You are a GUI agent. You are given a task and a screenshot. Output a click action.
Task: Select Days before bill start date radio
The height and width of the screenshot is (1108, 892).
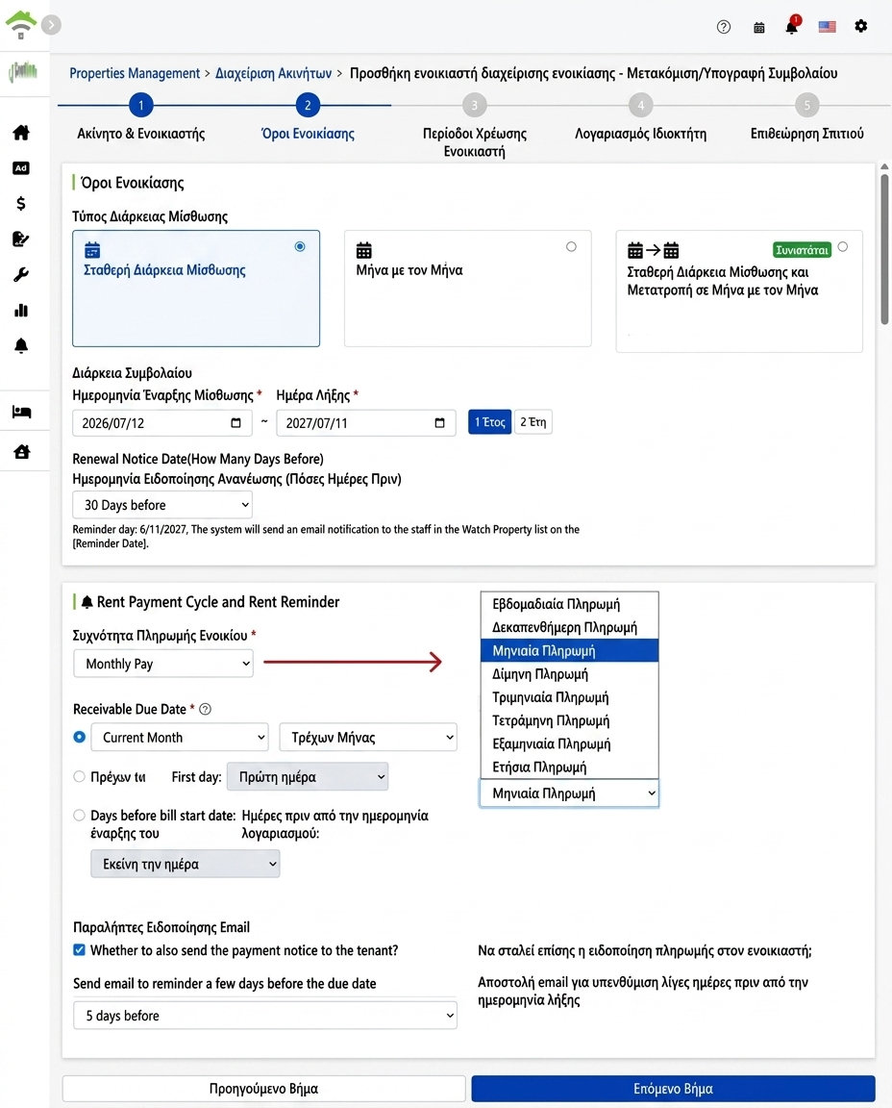(79, 816)
